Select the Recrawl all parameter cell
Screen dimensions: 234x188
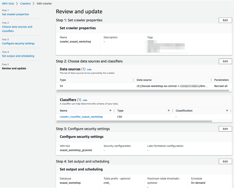point(221,86)
